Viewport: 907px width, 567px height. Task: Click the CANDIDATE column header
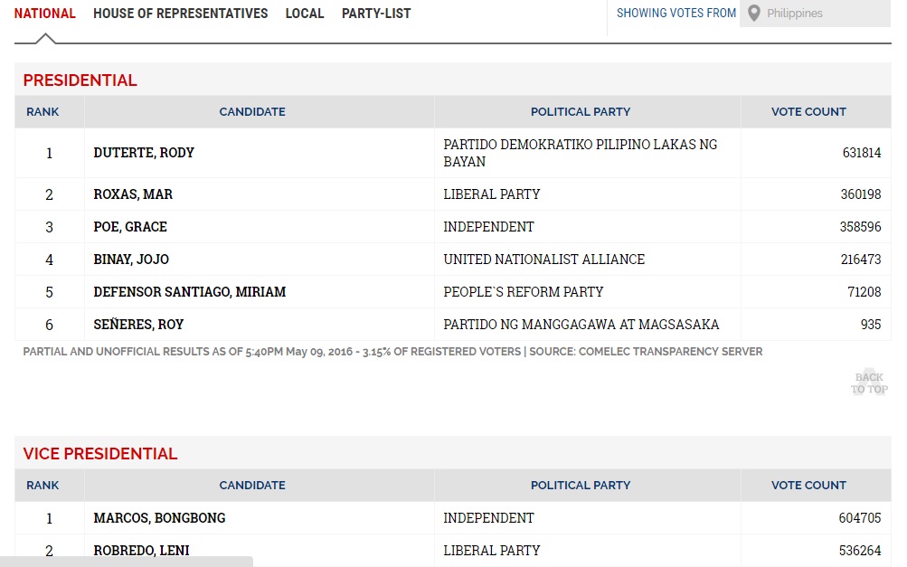point(251,111)
